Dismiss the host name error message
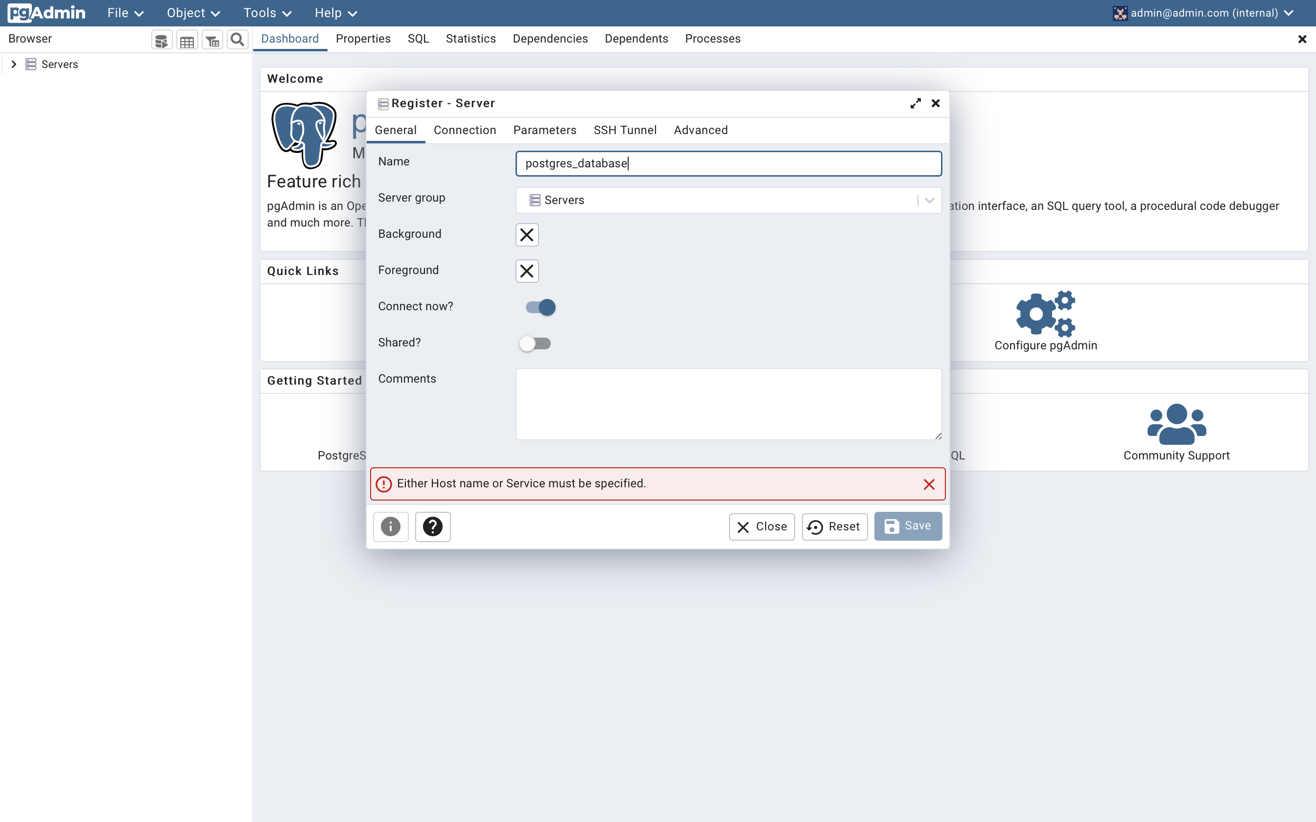1316x822 pixels. (929, 484)
